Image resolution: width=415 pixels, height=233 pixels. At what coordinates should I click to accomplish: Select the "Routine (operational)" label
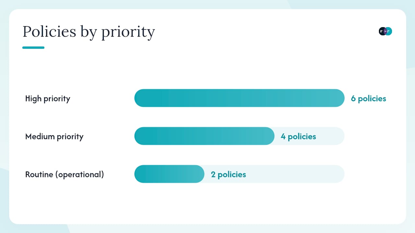(x=65, y=174)
